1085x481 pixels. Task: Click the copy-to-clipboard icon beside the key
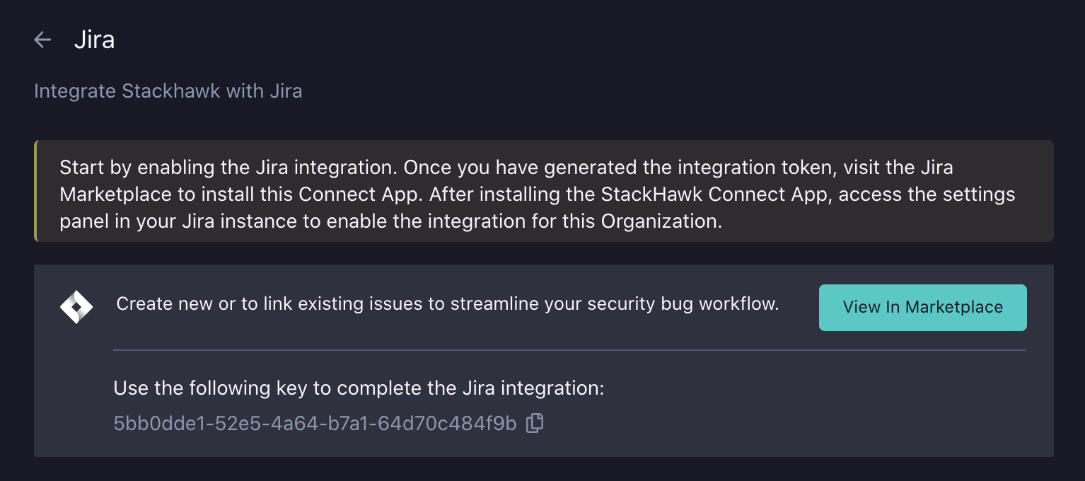[x=535, y=422]
